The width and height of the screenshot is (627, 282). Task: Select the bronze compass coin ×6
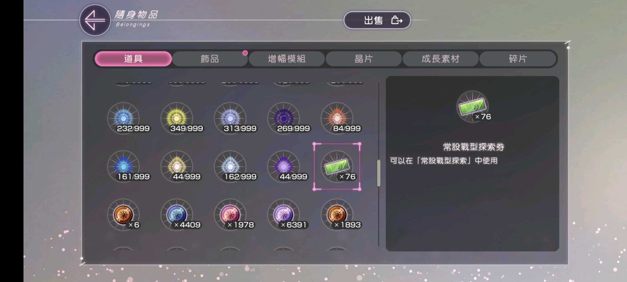[x=124, y=215]
